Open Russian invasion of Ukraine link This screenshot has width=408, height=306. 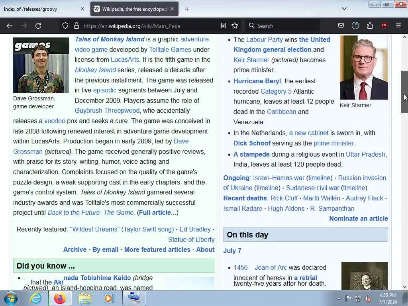[362, 178]
